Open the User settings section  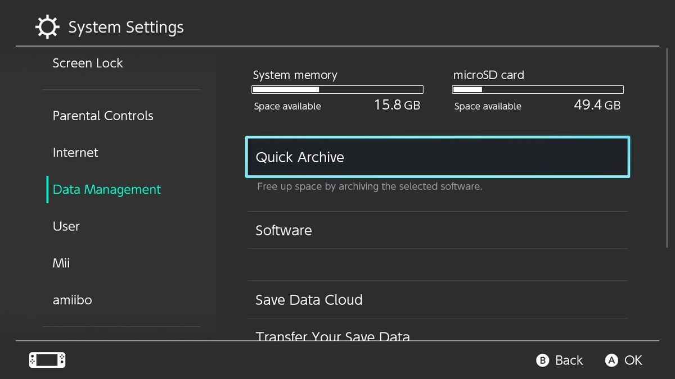pos(66,226)
